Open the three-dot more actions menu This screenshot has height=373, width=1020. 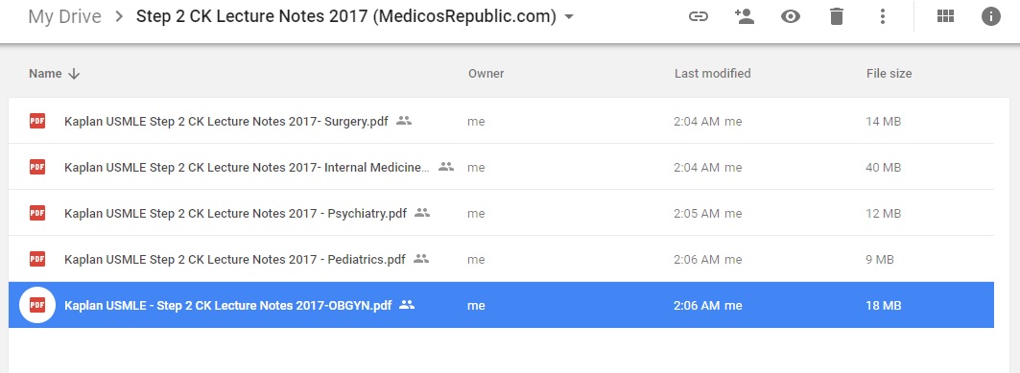883,16
